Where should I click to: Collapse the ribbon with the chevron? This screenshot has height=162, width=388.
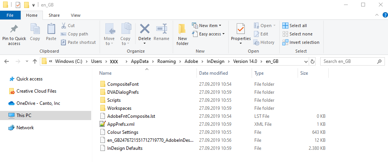point(377,15)
